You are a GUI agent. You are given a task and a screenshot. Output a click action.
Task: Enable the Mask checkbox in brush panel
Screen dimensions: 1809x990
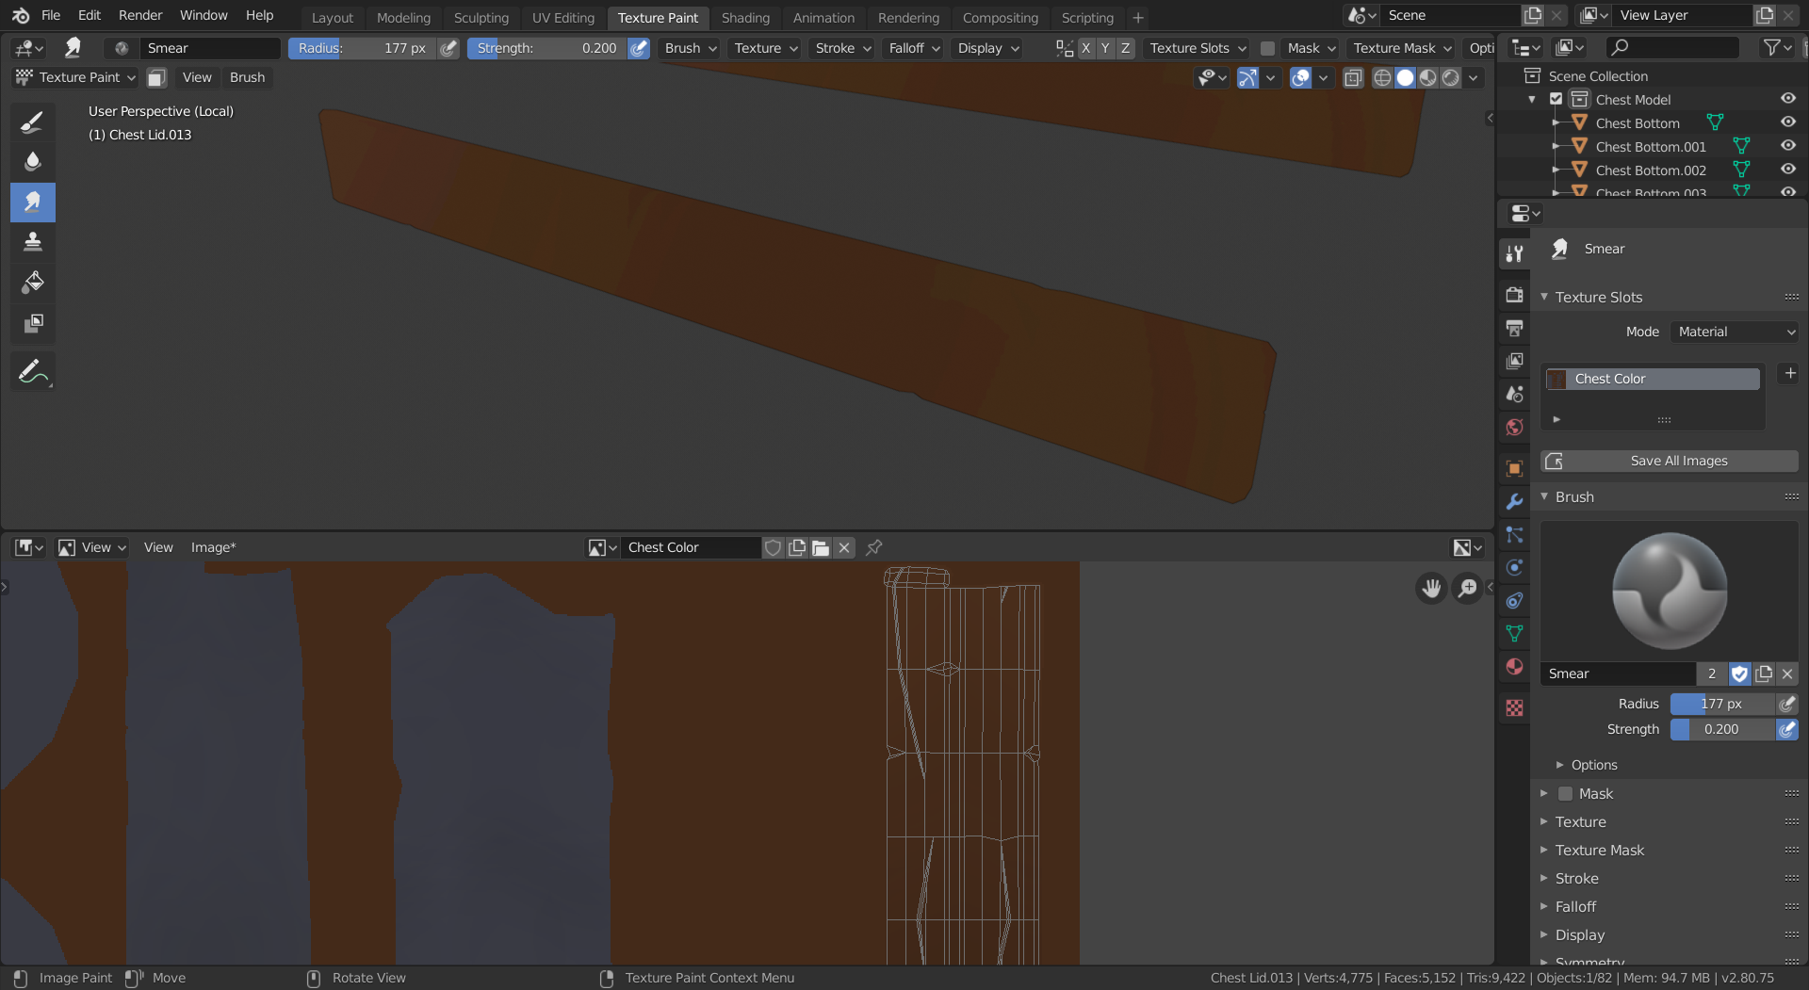(1565, 794)
